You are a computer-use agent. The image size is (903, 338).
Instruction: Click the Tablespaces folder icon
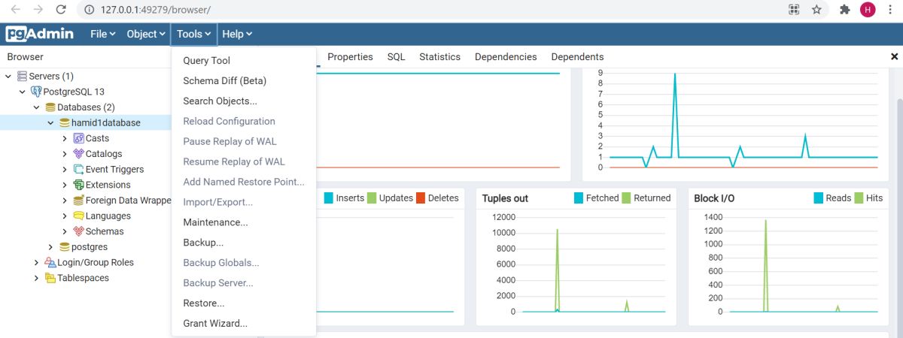pos(50,278)
